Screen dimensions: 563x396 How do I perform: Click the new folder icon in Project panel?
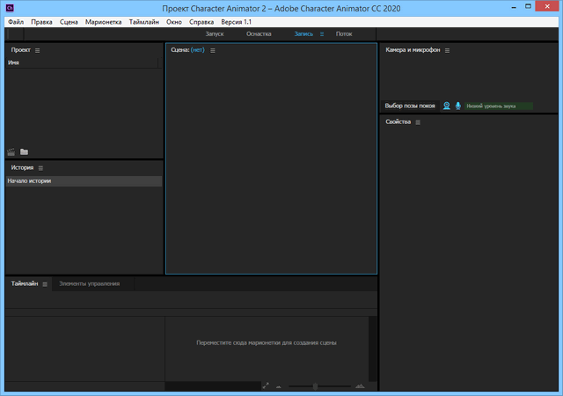pos(25,152)
